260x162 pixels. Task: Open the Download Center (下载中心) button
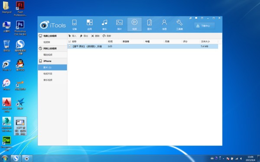pyautogui.click(x=205, y=26)
